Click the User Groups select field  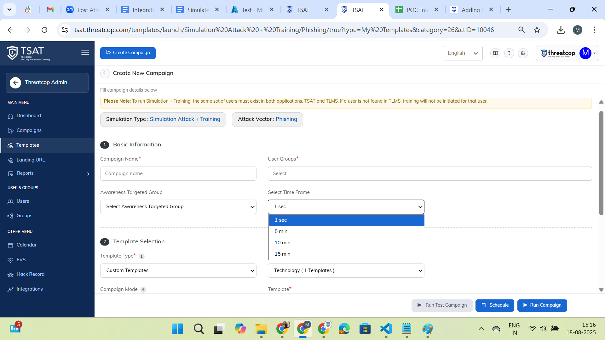[430, 174]
